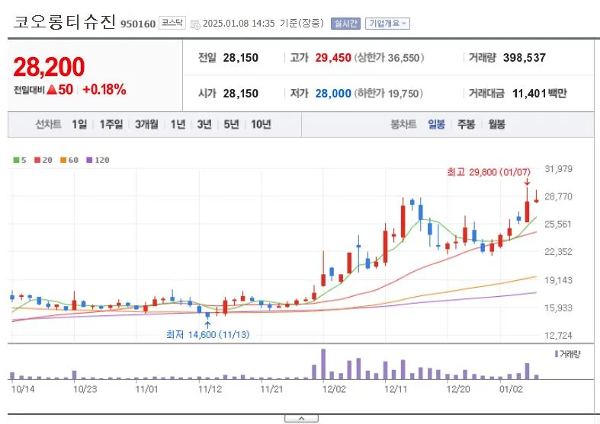The height and width of the screenshot is (424, 600).
Task: Switch to 주봉 weekly candle chart
Action: (x=466, y=124)
